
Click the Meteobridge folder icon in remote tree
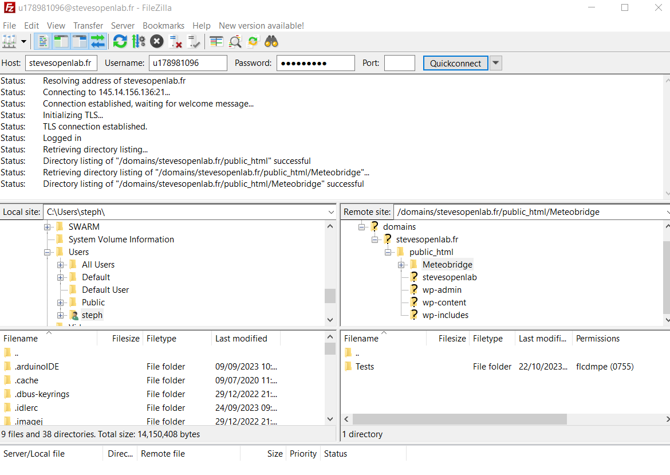(413, 265)
